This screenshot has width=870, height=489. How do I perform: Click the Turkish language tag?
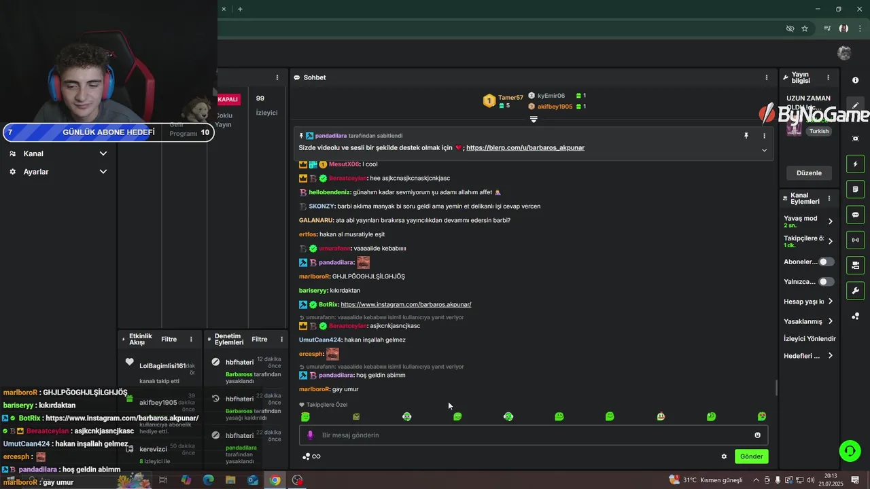(x=819, y=131)
